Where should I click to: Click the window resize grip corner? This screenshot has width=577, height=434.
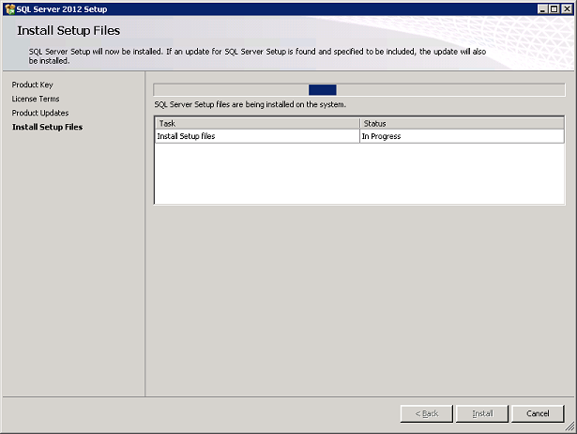569,426
